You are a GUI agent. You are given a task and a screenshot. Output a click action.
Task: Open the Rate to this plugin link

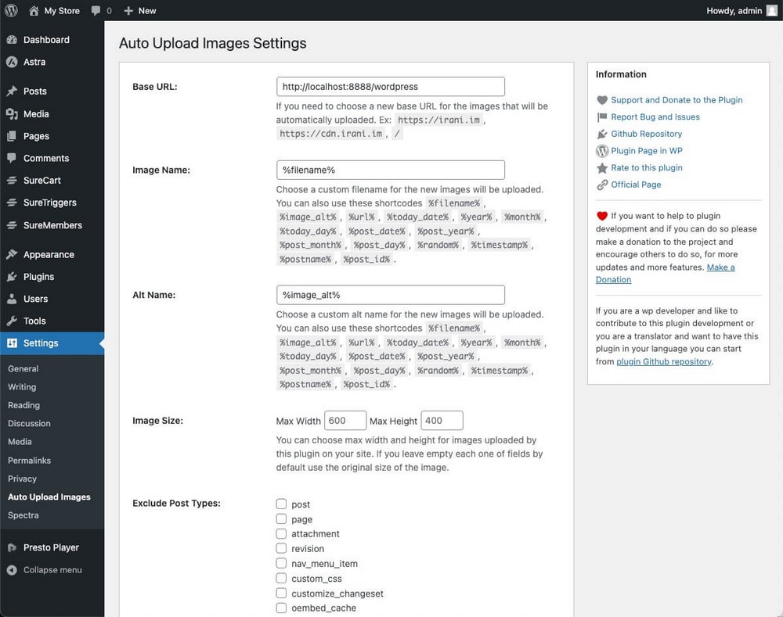(647, 168)
